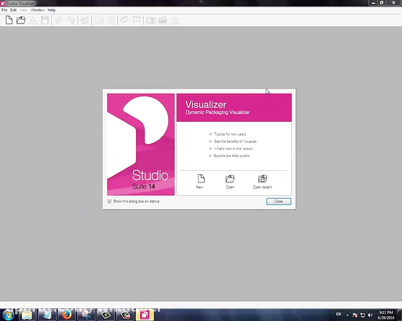
Task: Click the cylinder objects toolbar icon
Action: click(111, 20)
